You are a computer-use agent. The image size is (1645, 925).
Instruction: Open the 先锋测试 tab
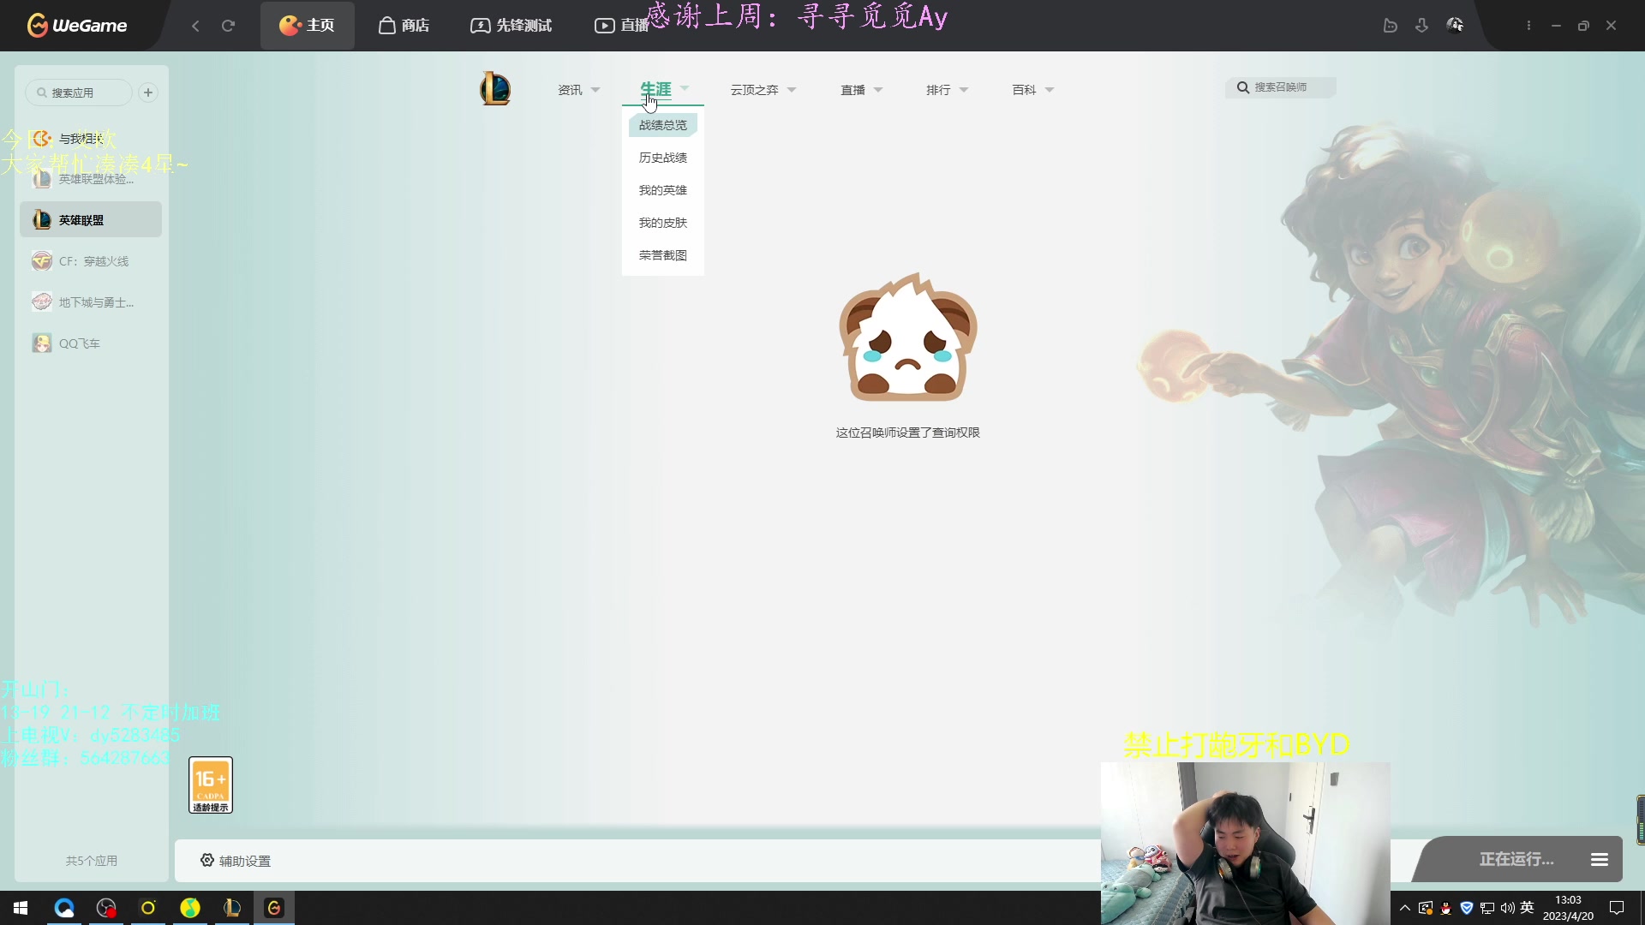pos(511,26)
